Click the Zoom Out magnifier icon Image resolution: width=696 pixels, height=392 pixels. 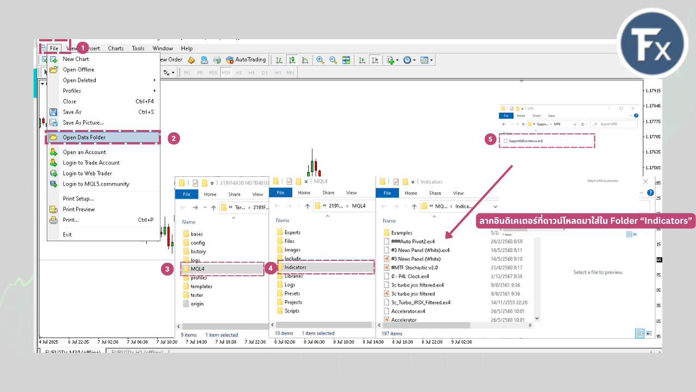[x=333, y=60]
